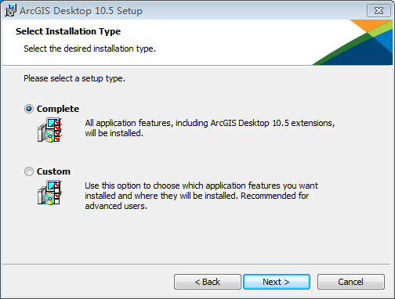395x299 pixels.
Task: Click the "Select the desired installation type" subtitle
Action: (89, 49)
